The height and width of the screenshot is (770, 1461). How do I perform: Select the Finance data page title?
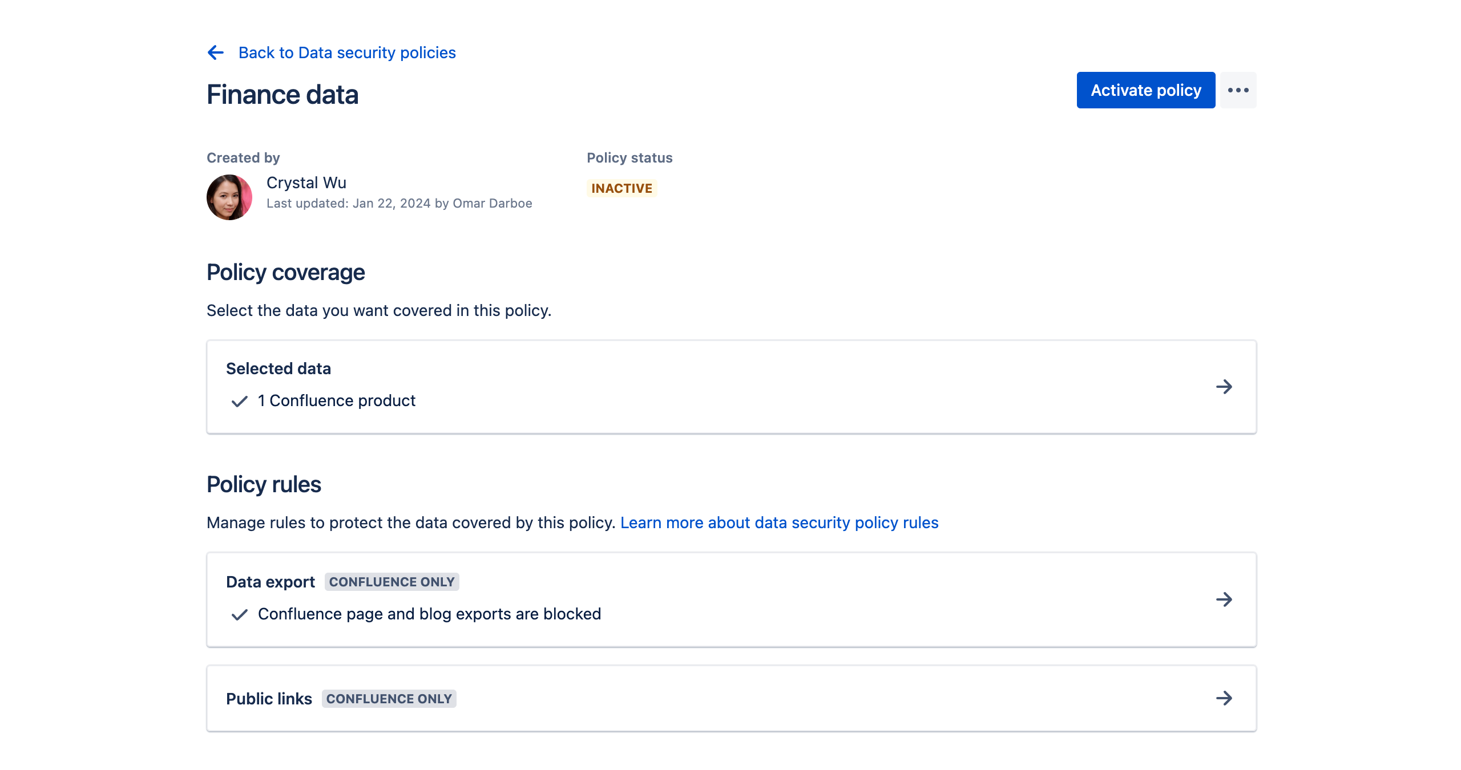coord(282,94)
